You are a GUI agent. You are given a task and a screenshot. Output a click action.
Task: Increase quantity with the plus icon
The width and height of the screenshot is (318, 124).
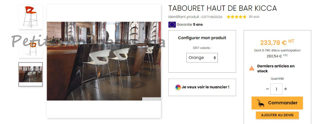click(x=286, y=89)
